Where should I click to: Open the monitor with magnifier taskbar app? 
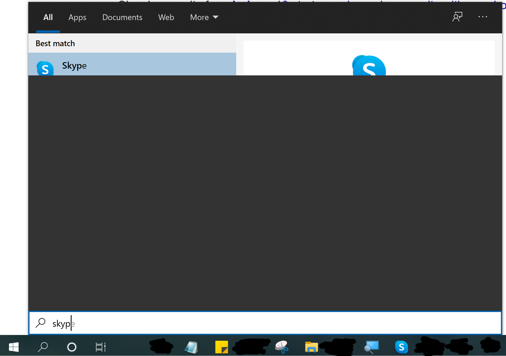pyautogui.click(x=371, y=347)
